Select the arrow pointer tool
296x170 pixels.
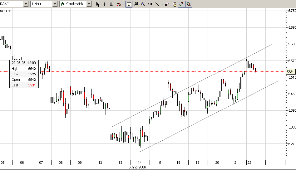pos(97,4)
